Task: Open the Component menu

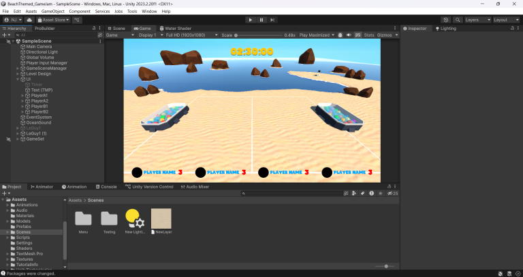Action: pyautogui.click(x=80, y=12)
